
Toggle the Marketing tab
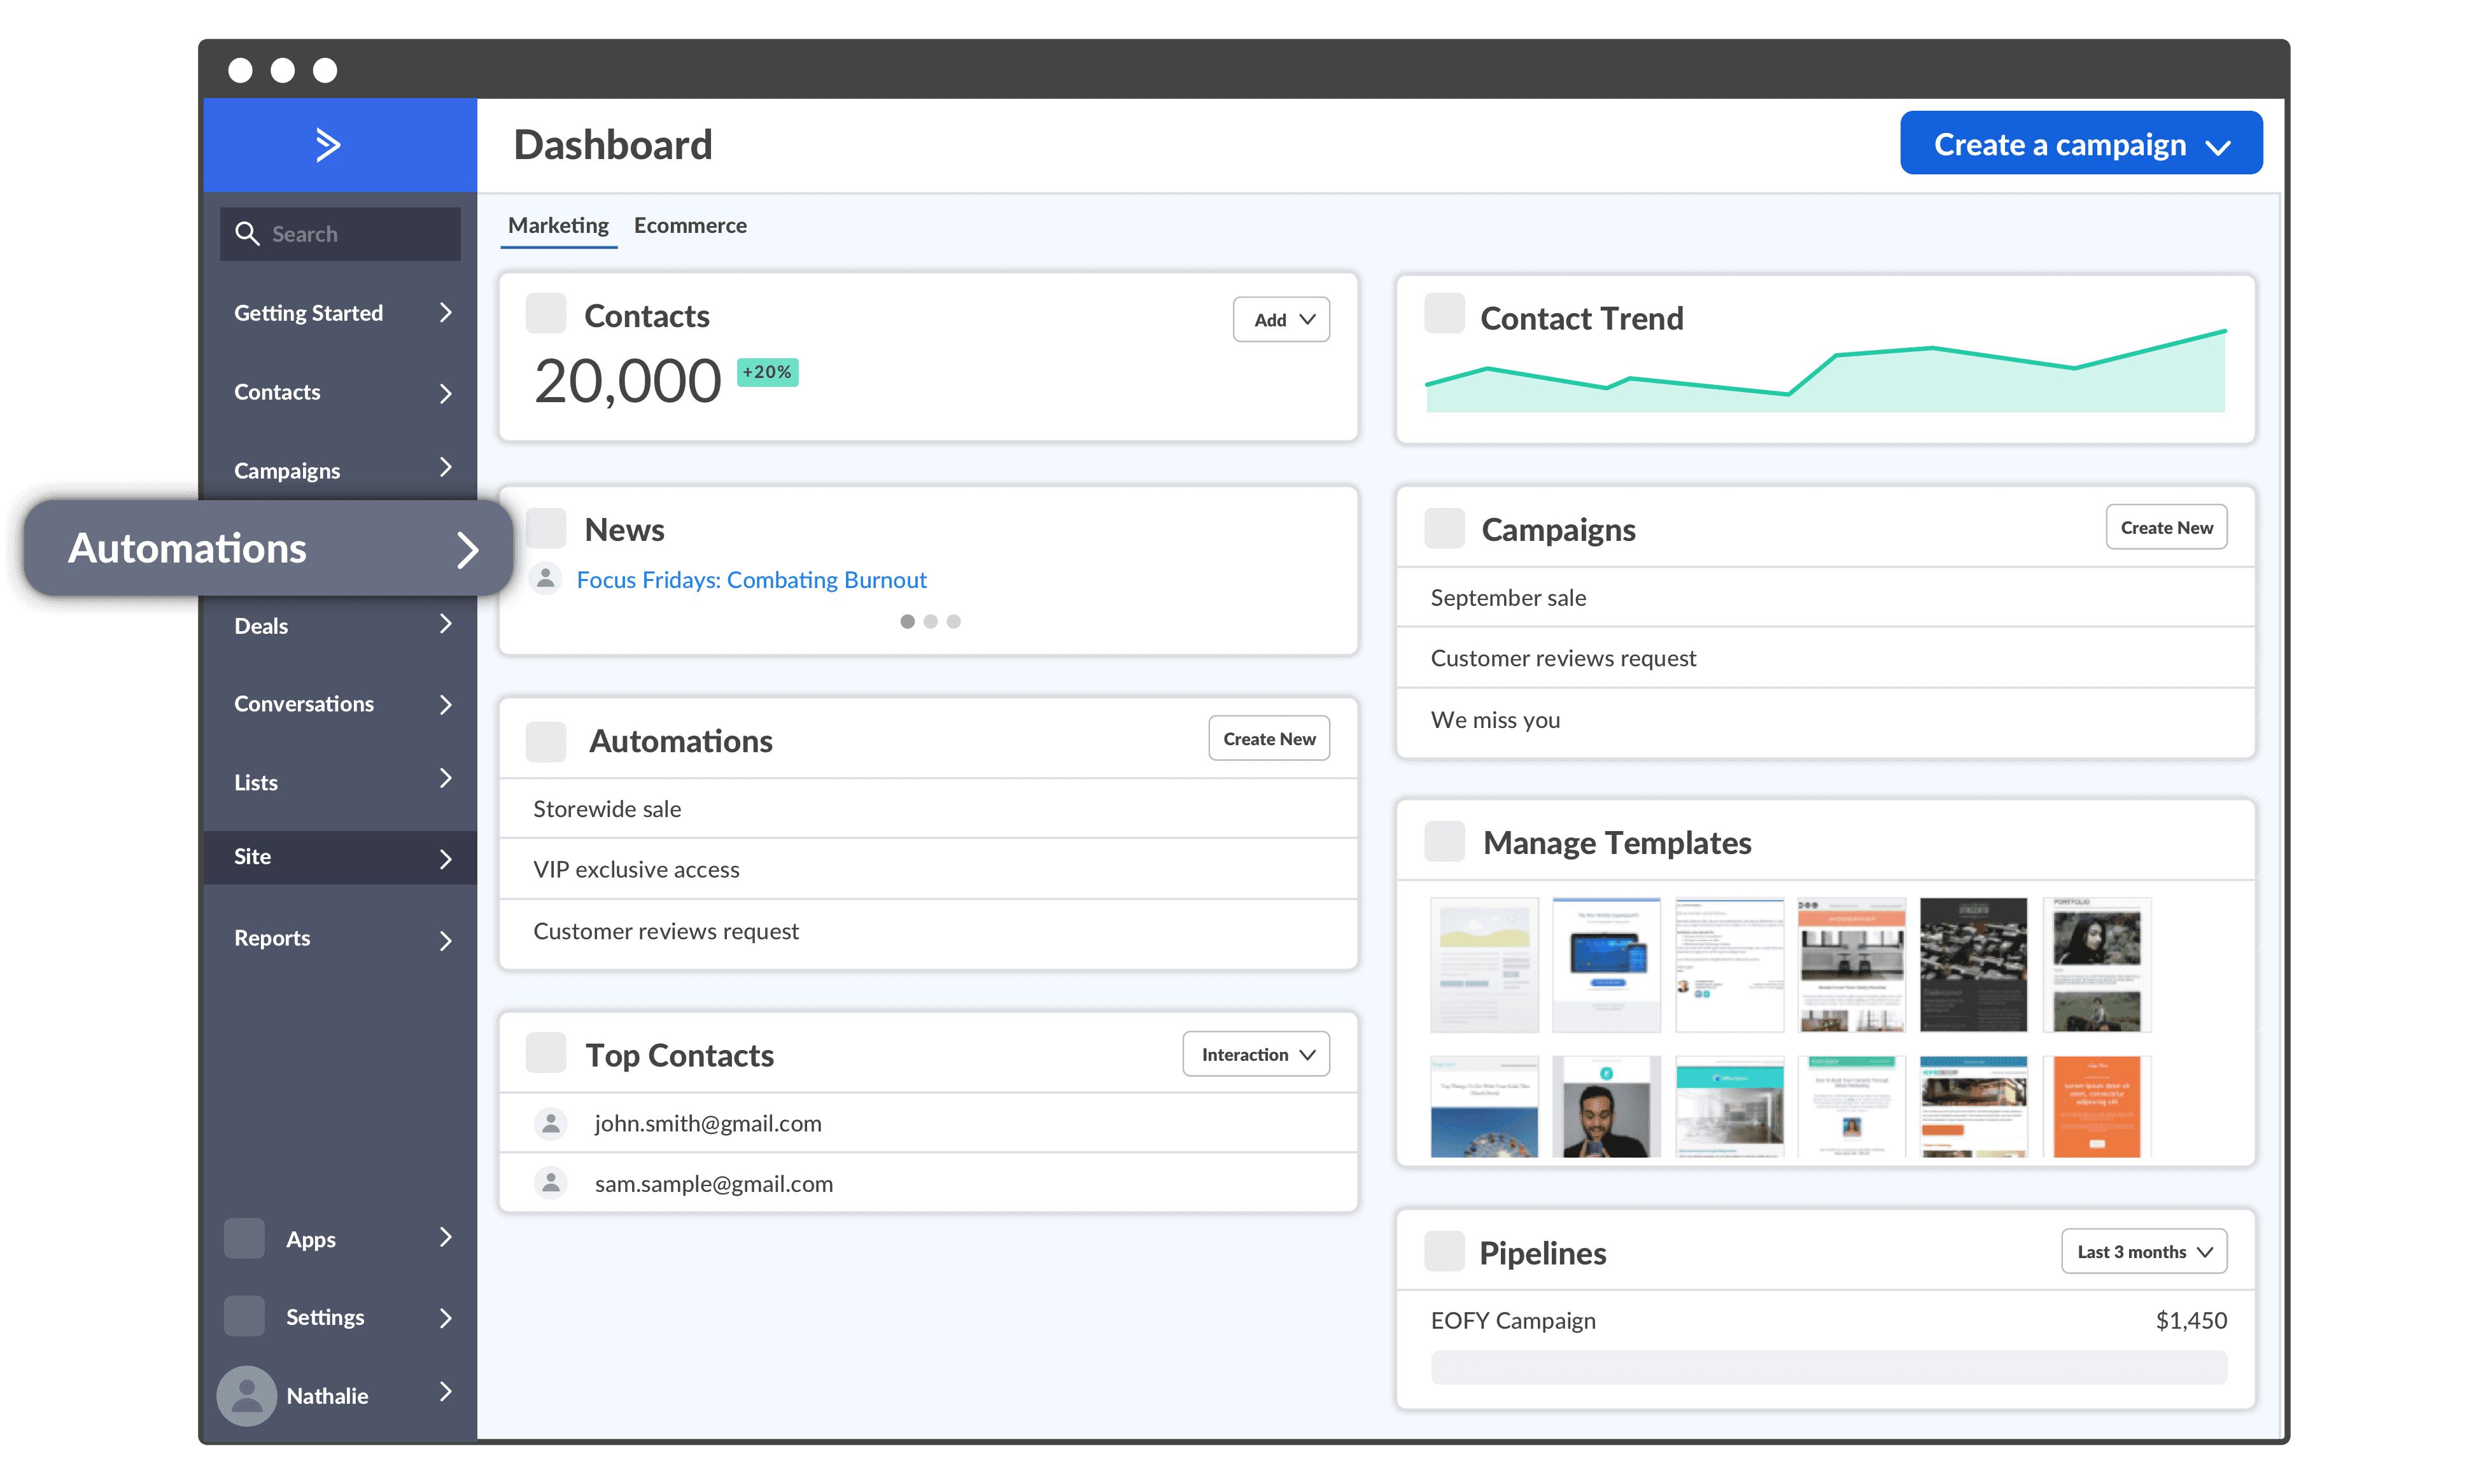point(558,225)
